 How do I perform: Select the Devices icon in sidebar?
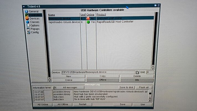(x=27, y=18)
